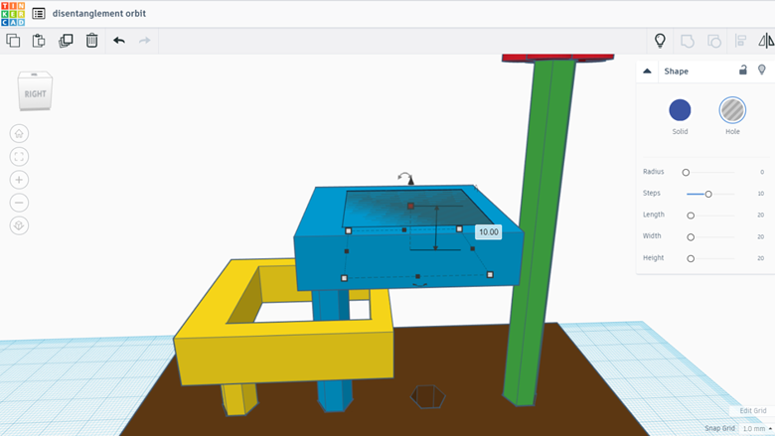Screen dimensions: 775x436
Task: Click the Steps slider handle
Action: 708,194
